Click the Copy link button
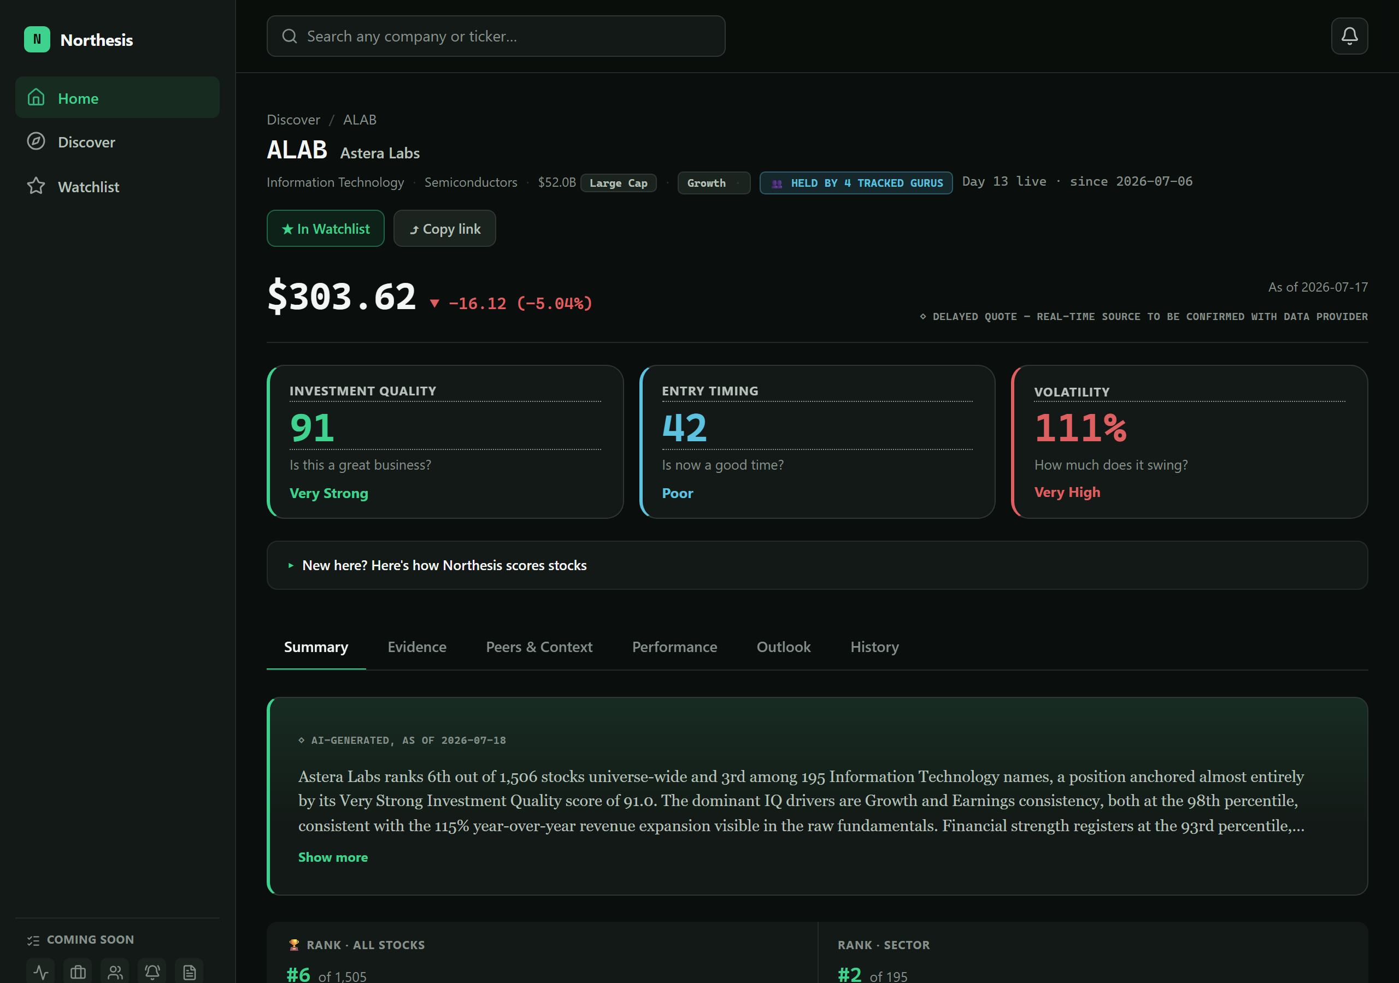 (445, 228)
